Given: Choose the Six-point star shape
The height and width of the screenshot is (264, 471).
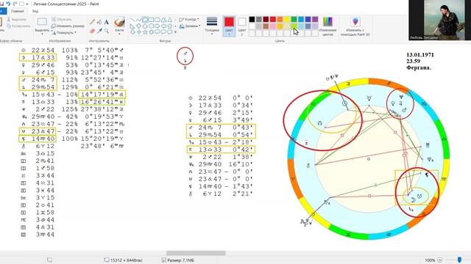Looking at the screenshot, I should point(152,32).
